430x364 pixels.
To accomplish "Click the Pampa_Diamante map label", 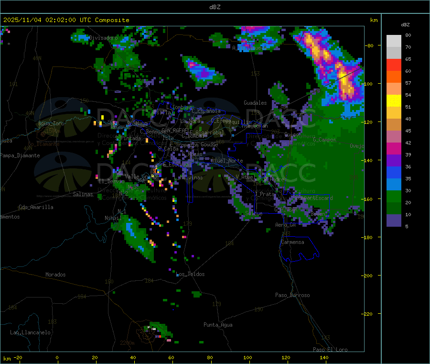I will click(20, 155).
